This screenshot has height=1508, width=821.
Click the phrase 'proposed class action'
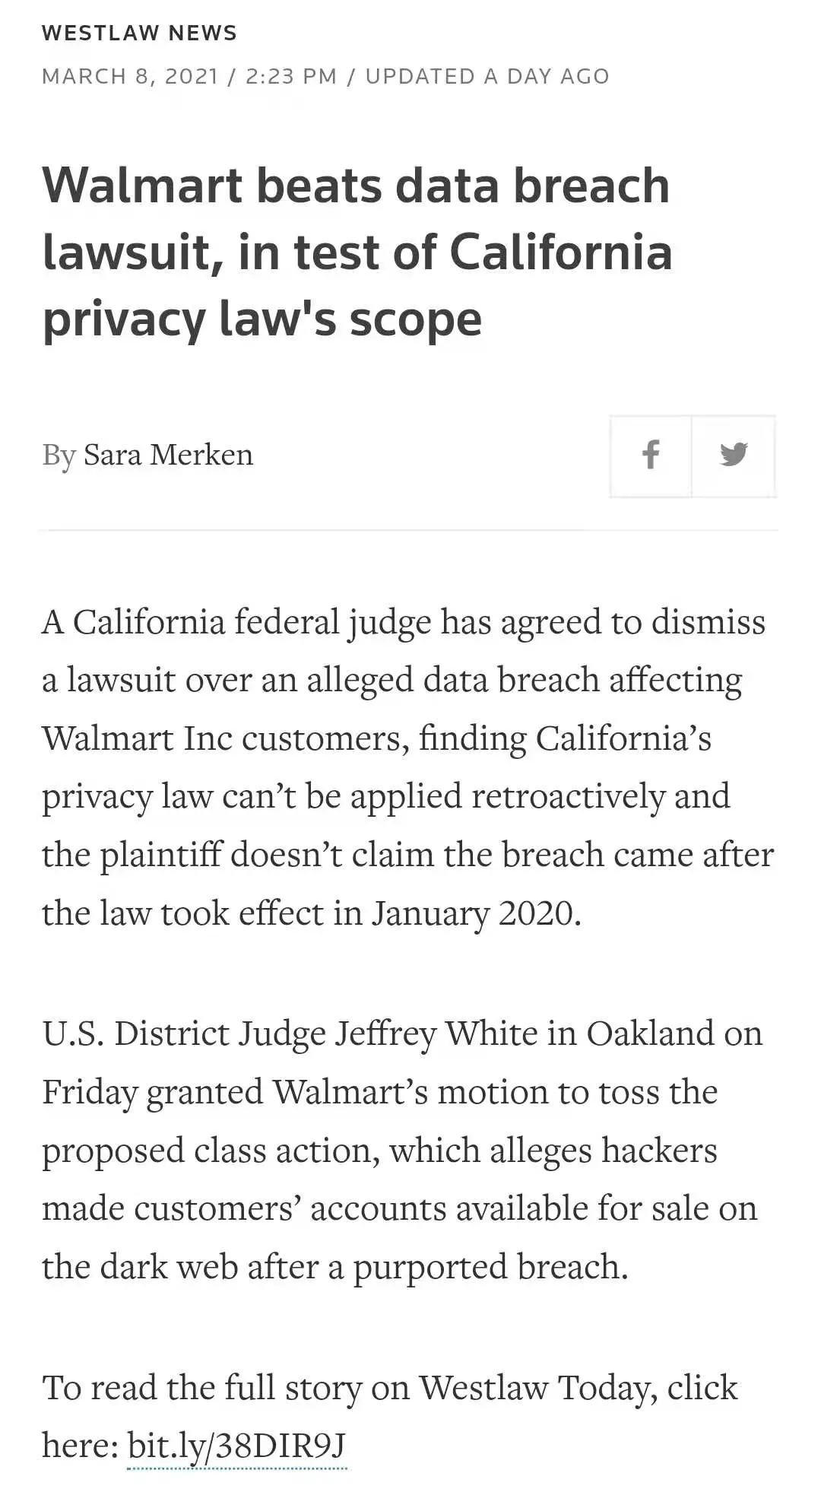tap(210, 1151)
